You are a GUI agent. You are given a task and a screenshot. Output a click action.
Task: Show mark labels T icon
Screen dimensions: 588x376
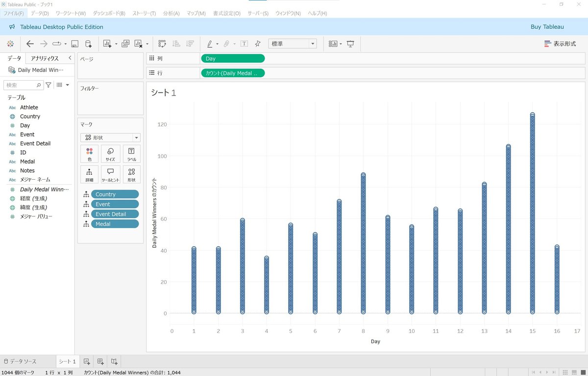click(244, 44)
